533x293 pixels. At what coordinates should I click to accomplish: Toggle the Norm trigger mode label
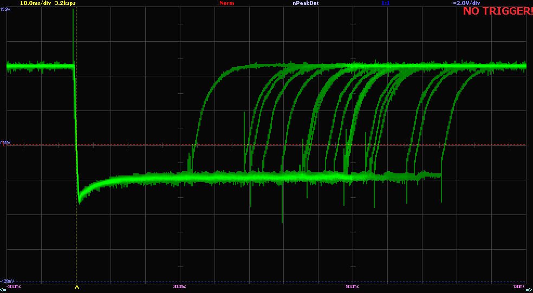pos(226,3)
